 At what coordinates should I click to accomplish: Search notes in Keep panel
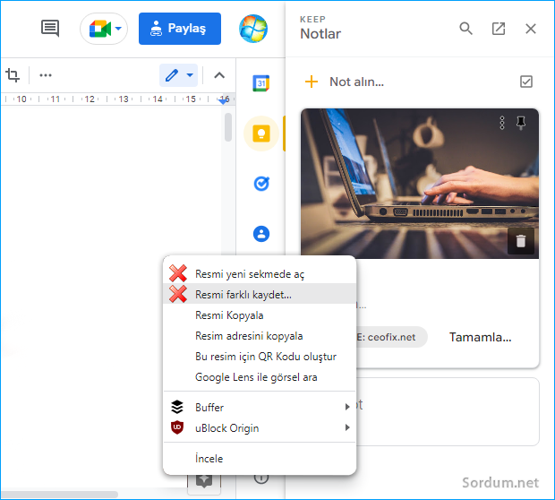point(465,29)
